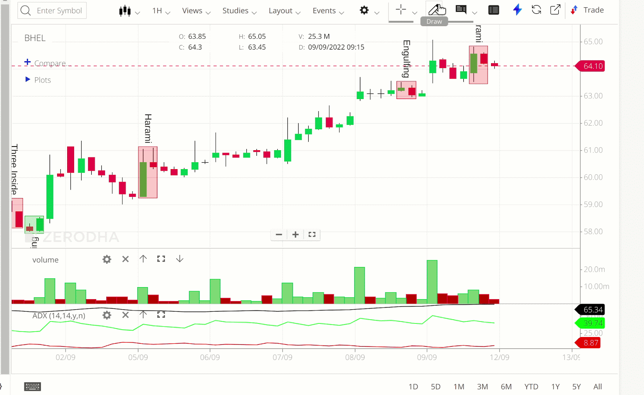644x395 pixels.
Task: Open chart settings gear in top toolbar
Action: pyautogui.click(x=364, y=10)
